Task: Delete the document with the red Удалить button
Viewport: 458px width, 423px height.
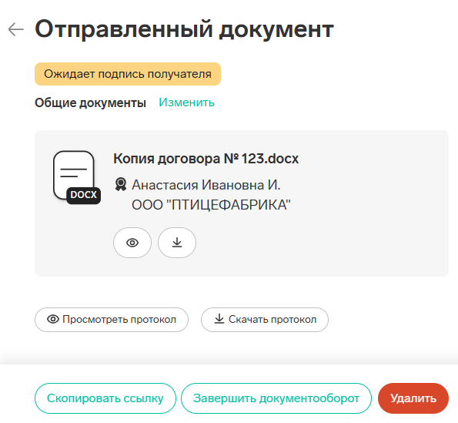Action: pyautogui.click(x=413, y=398)
